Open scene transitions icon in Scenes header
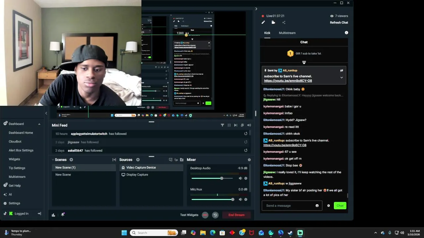This screenshot has width=424, height=238. (x=114, y=160)
